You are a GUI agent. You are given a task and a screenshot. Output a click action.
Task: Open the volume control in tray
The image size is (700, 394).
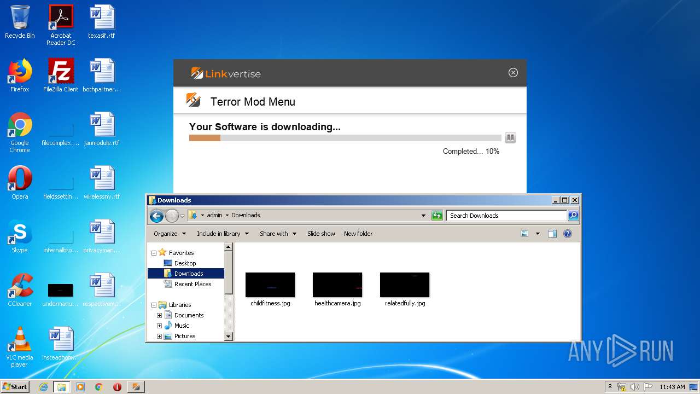[x=635, y=387]
